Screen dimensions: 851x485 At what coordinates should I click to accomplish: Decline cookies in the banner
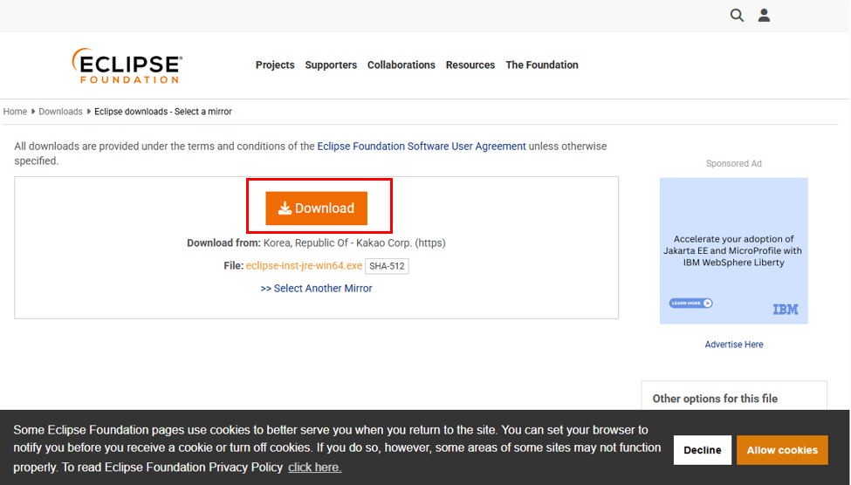click(x=703, y=450)
